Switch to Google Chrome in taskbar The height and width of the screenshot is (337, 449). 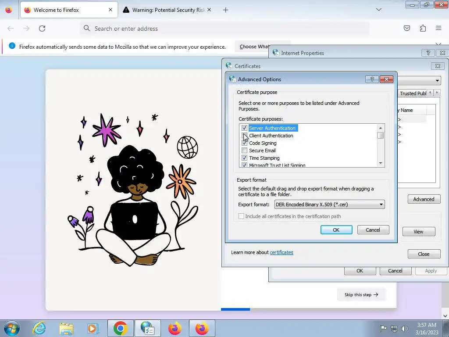click(x=120, y=328)
